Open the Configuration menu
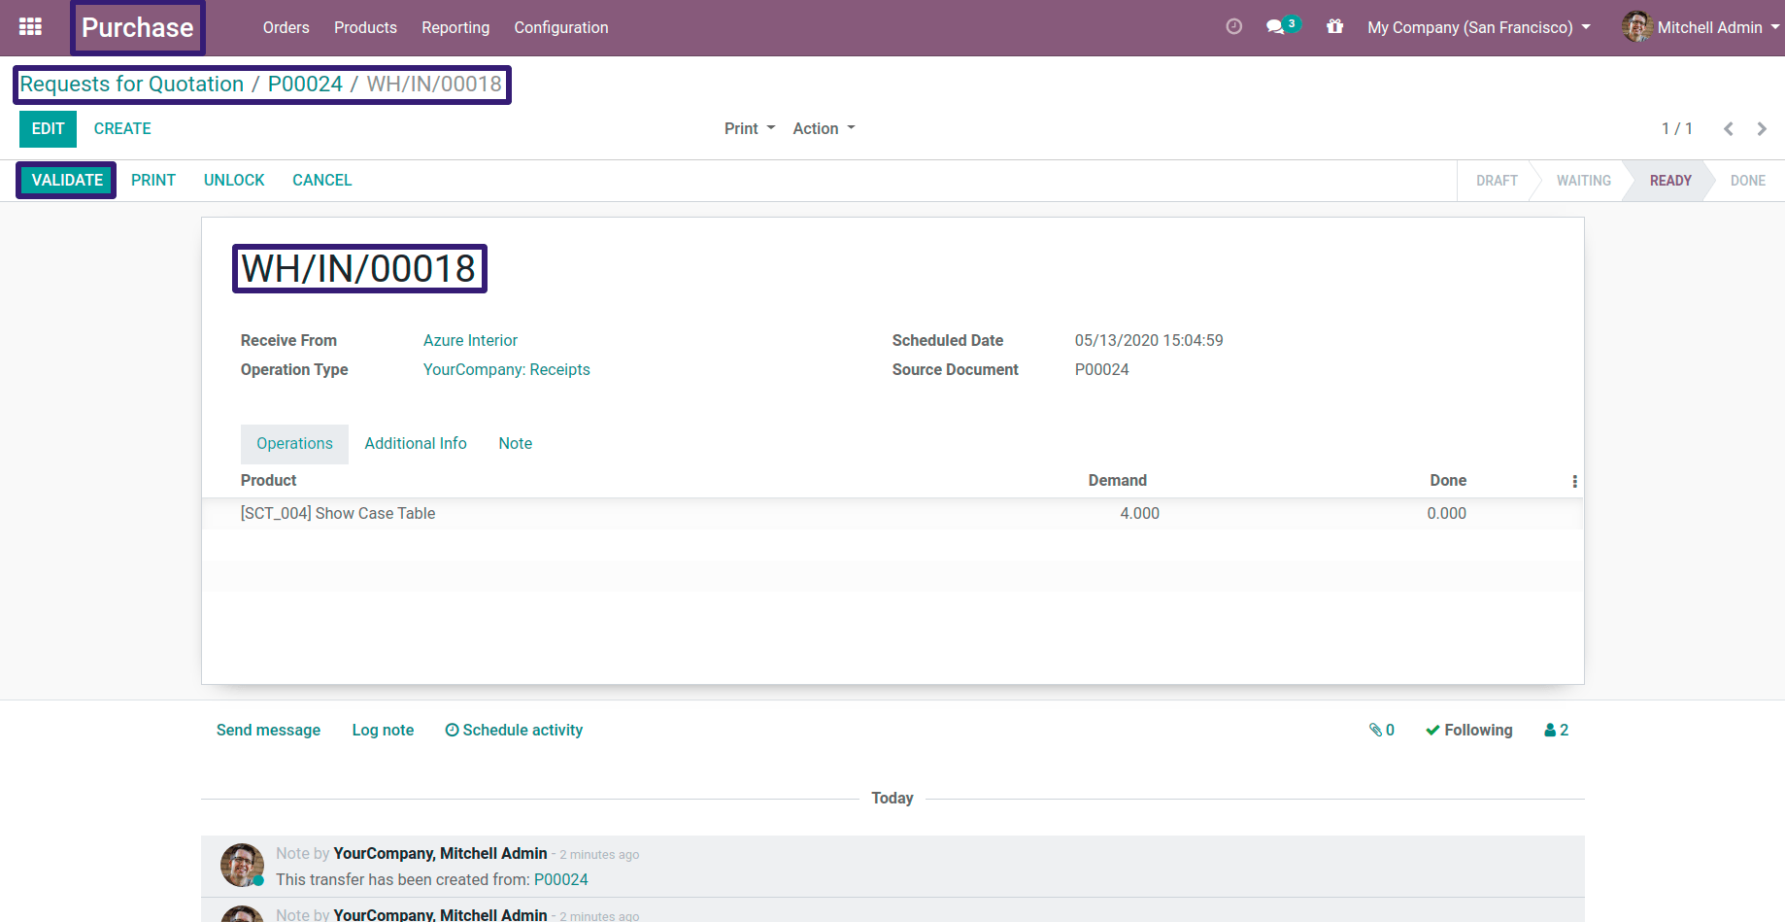This screenshot has height=922, width=1785. coord(561,27)
